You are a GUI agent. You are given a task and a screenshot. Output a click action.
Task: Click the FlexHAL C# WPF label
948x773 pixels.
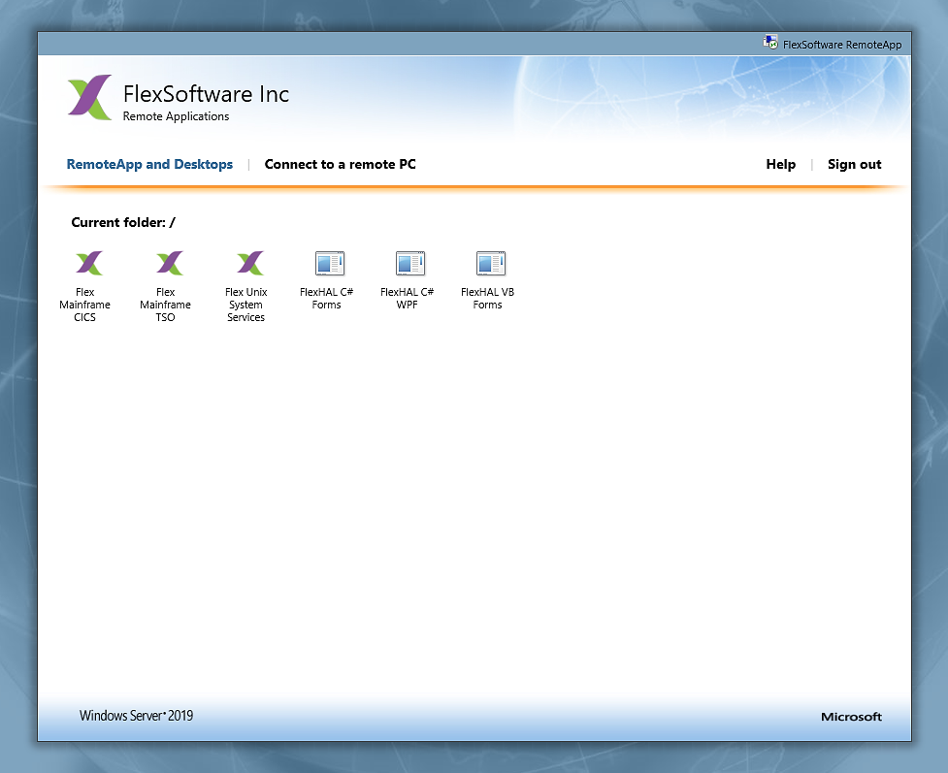408,298
